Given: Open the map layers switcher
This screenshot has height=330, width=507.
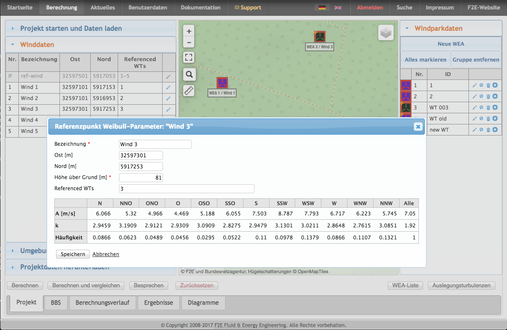Looking at the screenshot, I should pos(385,33).
